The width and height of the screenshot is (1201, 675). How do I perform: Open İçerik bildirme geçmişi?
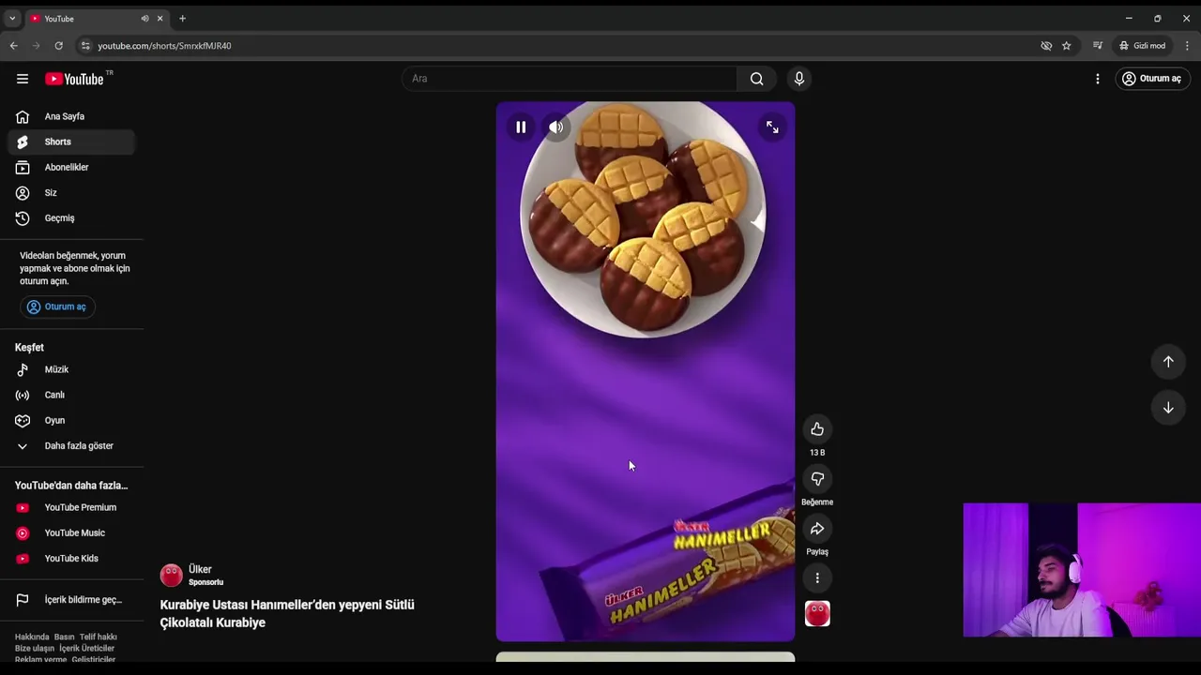(71, 600)
